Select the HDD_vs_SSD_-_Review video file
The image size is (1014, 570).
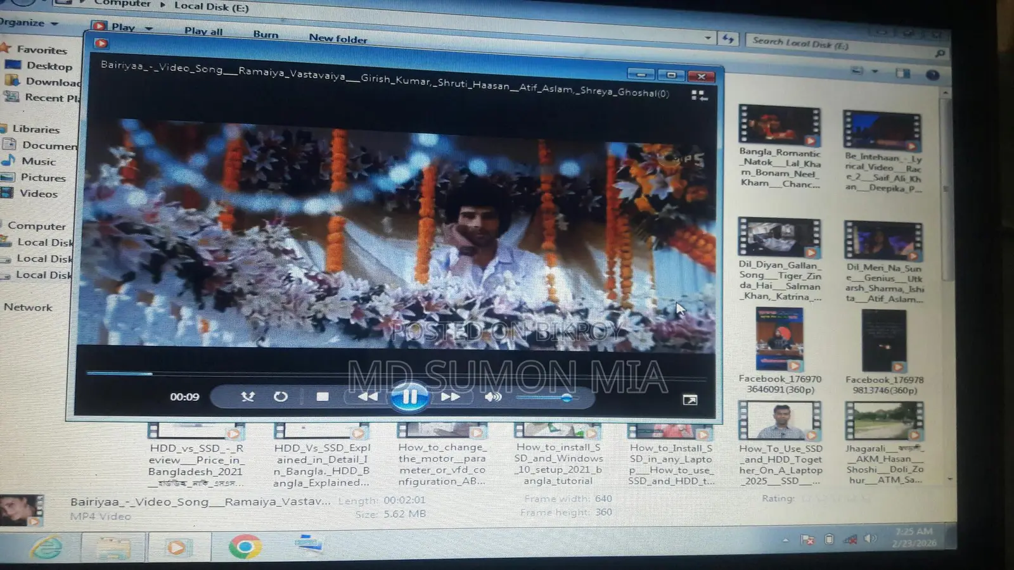pos(195,456)
